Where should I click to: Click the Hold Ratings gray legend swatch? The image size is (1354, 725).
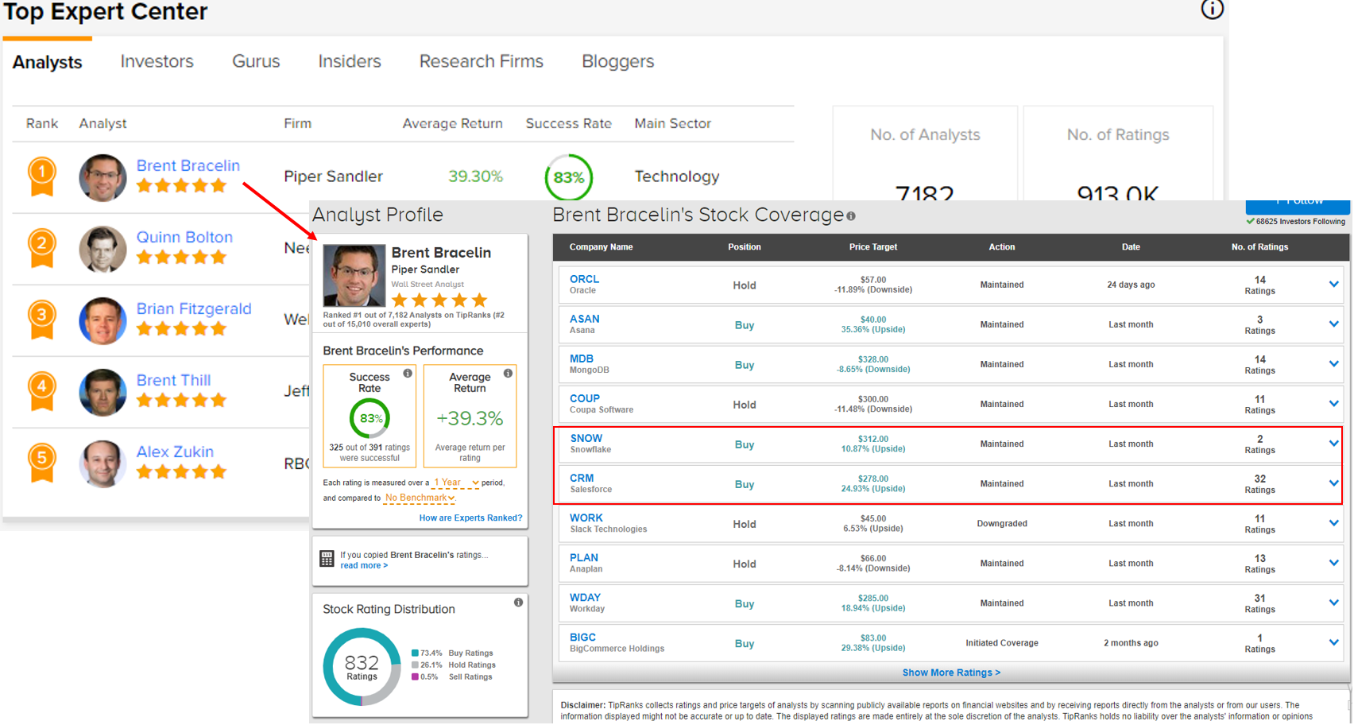(415, 665)
